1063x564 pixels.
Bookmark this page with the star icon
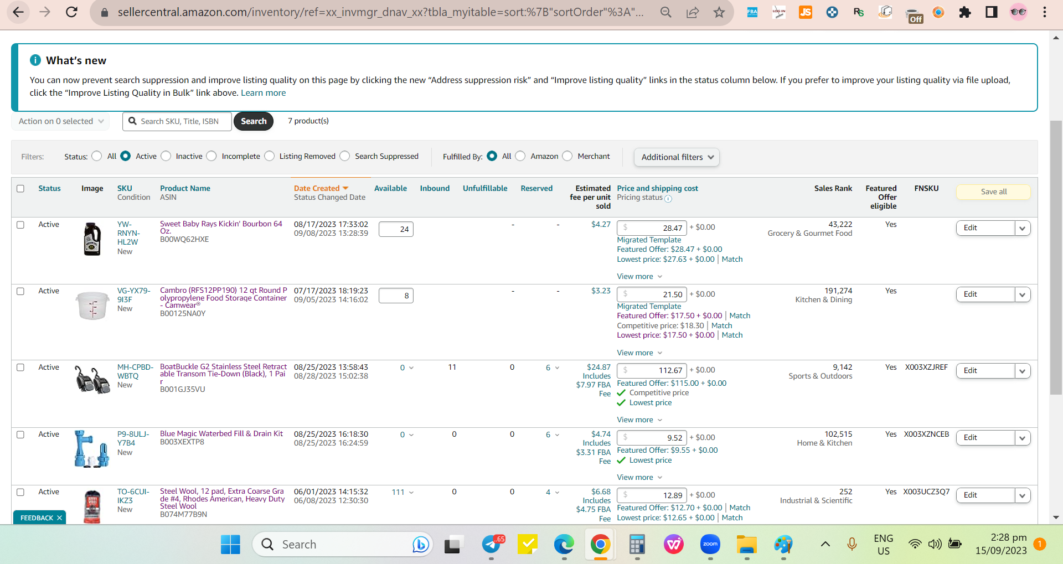[719, 12]
